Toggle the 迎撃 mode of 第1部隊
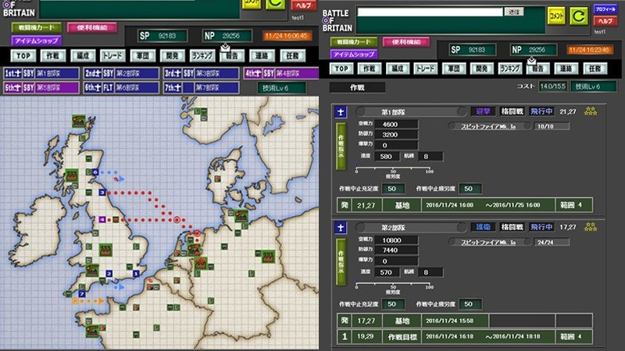This screenshot has width=625, height=351. point(484,112)
